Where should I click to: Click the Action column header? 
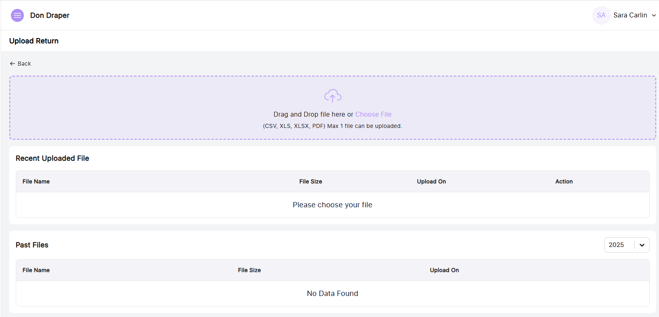pyautogui.click(x=564, y=181)
